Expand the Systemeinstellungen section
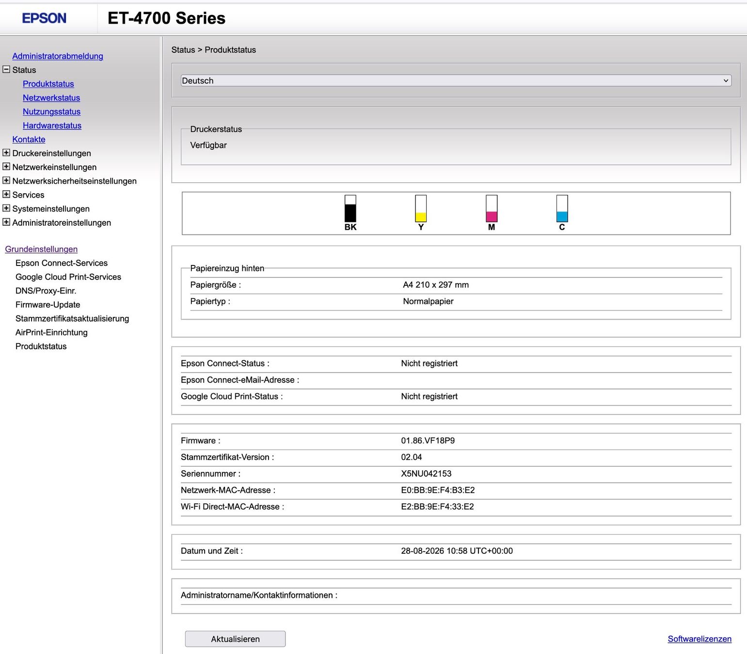 coord(6,208)
